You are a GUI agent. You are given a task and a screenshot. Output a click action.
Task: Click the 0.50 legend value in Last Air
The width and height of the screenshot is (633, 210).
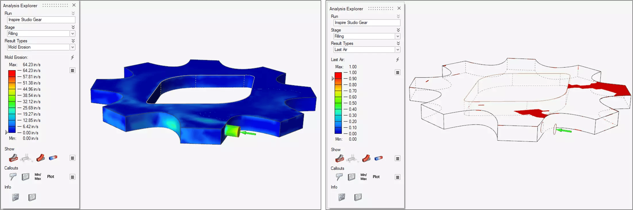(353, 103)
